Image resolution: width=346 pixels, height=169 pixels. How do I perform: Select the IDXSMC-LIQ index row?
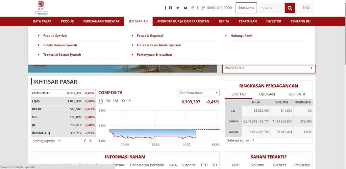(63, 133)
